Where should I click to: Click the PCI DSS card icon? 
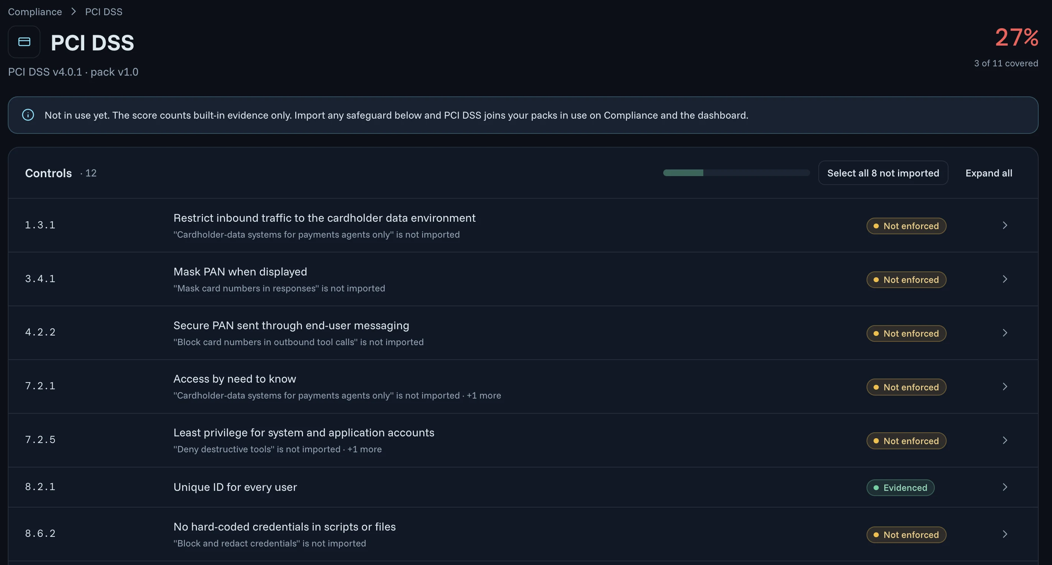(x=24, y=42)
